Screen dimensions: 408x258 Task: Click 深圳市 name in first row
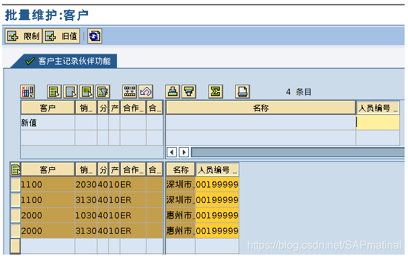click(180, 184)
